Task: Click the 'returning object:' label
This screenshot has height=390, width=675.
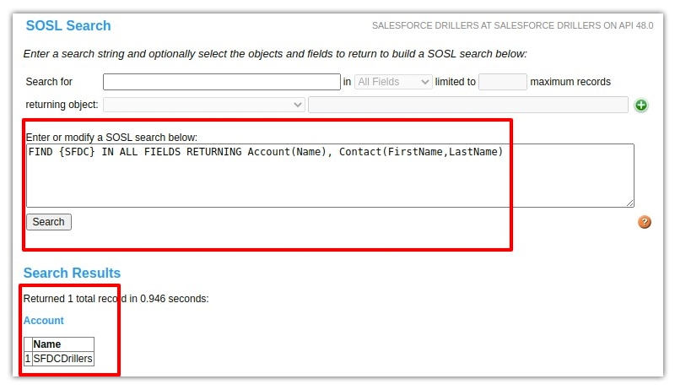Action: (62, 105)
